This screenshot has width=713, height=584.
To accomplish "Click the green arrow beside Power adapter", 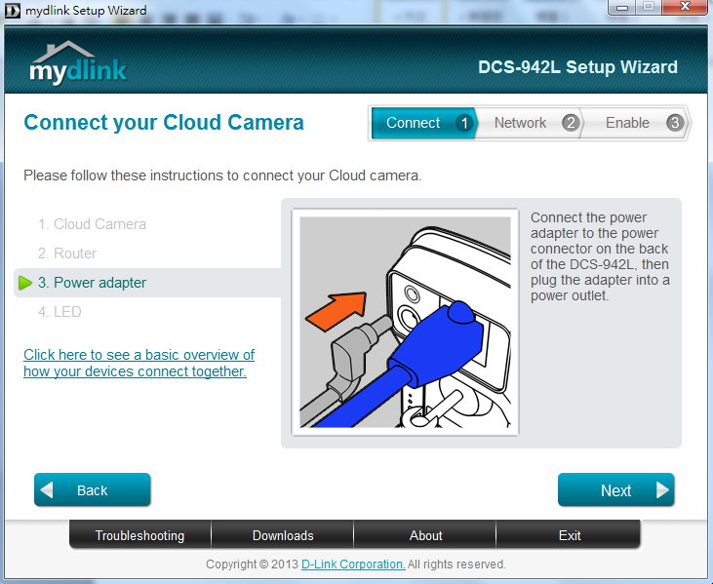I will [x=26, y=283].
